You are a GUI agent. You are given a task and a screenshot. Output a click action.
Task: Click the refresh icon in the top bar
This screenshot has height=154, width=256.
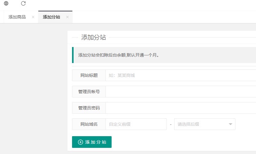coord(23,4)
